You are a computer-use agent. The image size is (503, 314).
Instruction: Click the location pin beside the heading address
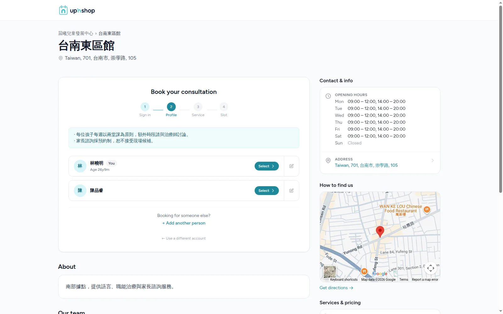61,58
